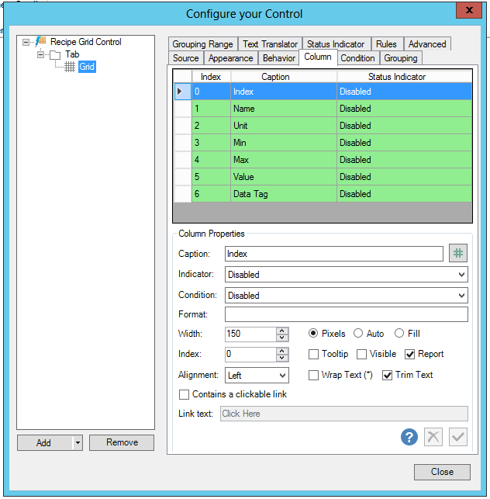Toggle the Visible checkbox

pos(362,355)
